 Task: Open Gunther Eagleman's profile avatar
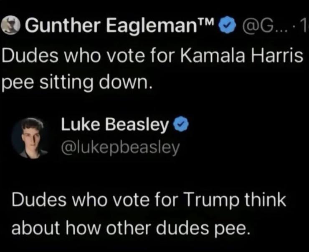click(11, 25)
